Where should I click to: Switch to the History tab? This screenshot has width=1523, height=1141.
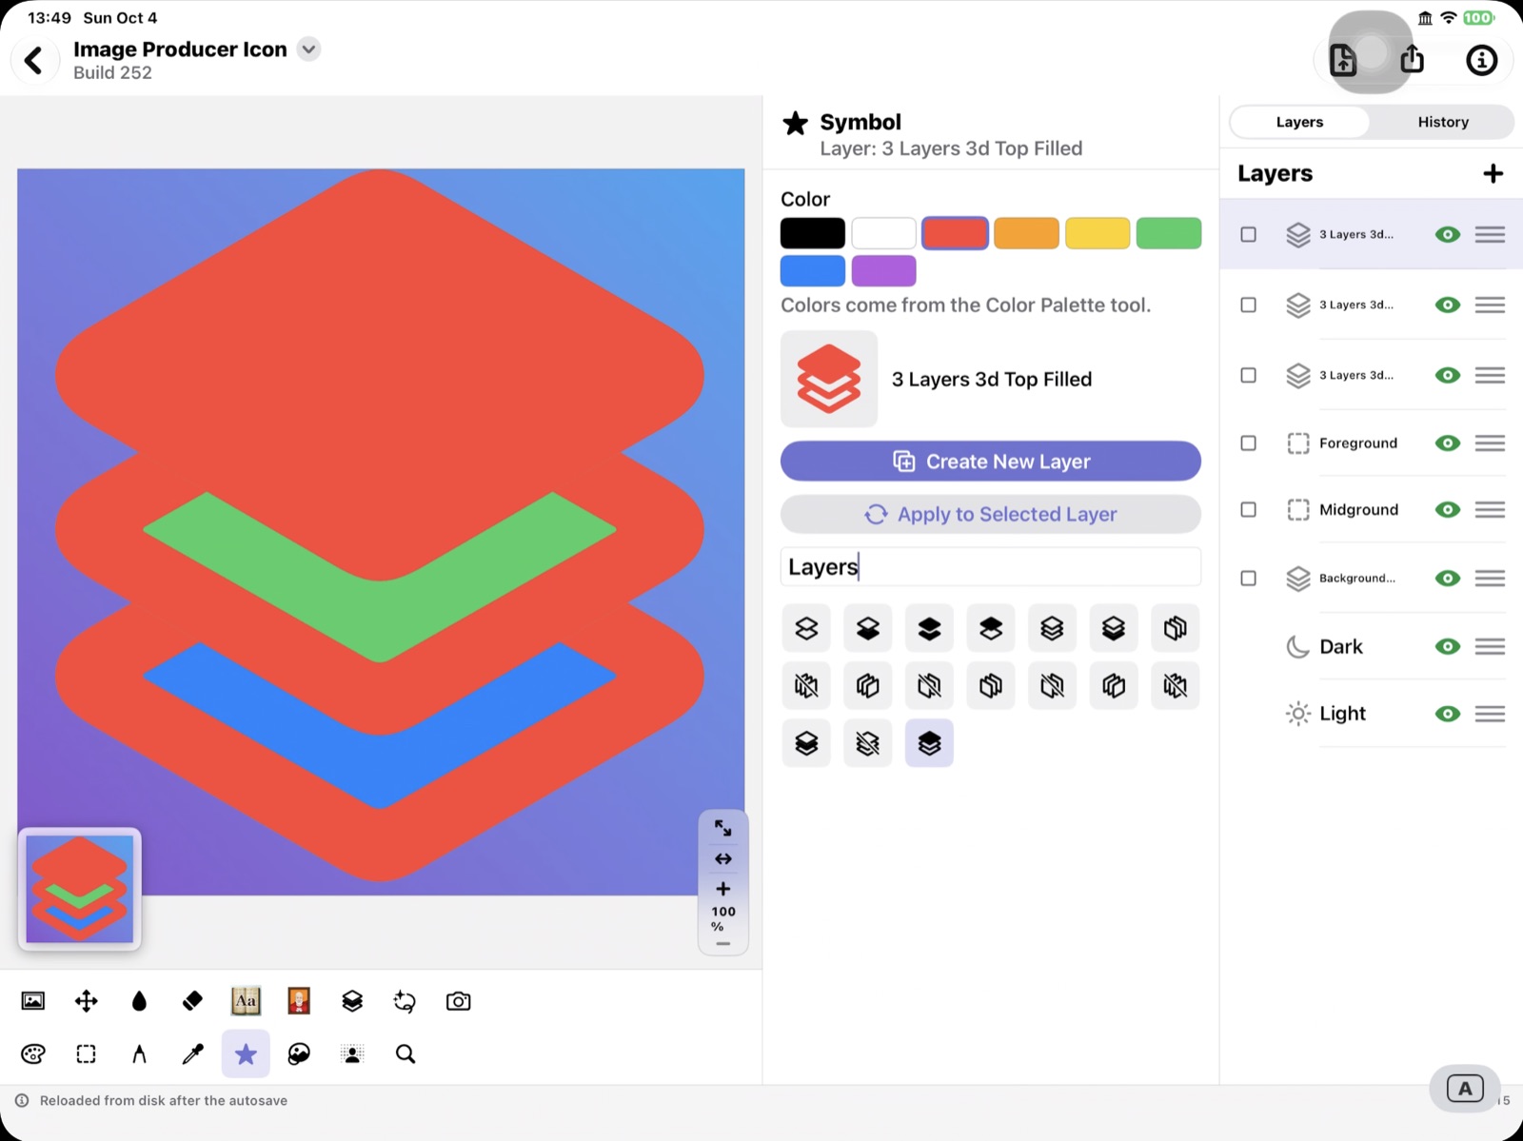[x=1443, y=122]
